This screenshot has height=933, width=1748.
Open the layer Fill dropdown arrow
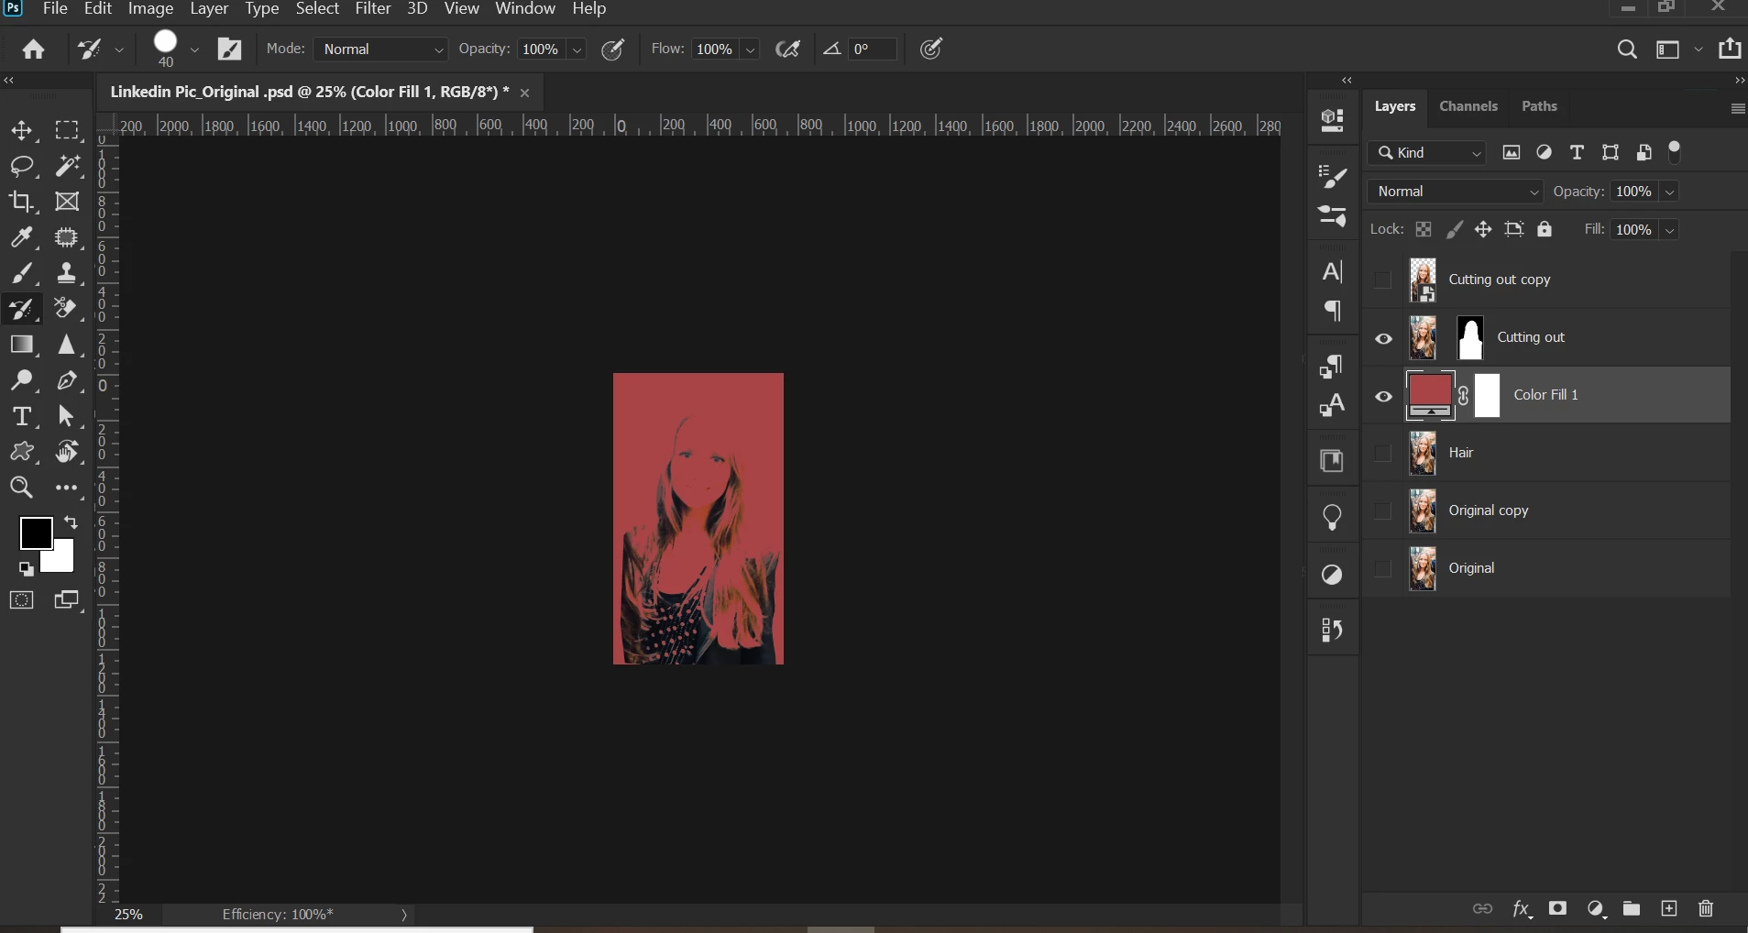(1670, 231)
